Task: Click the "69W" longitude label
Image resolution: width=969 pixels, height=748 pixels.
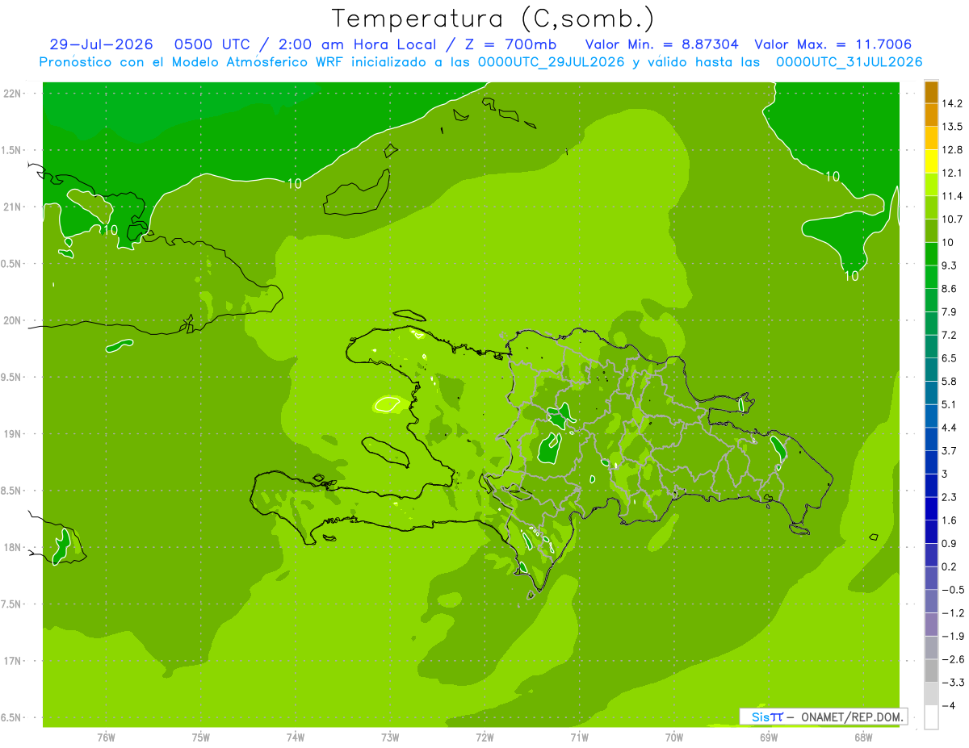Action: 769,738
